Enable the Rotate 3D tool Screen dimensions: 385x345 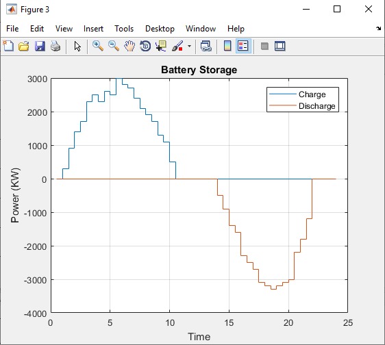click(145, 46)
